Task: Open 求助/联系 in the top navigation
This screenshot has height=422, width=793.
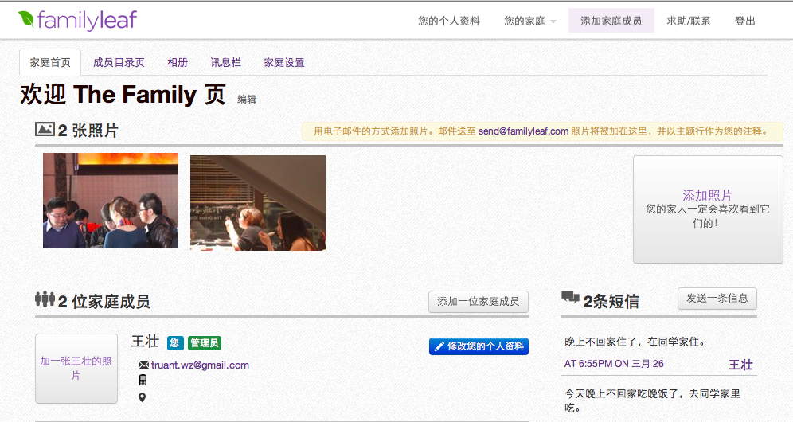Action: [x=689, y=21]
